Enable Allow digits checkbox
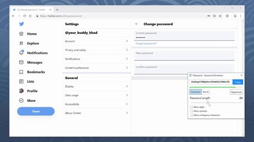This screenshot has height=142, width=254. pyautogui.click(x=191, y=107)
